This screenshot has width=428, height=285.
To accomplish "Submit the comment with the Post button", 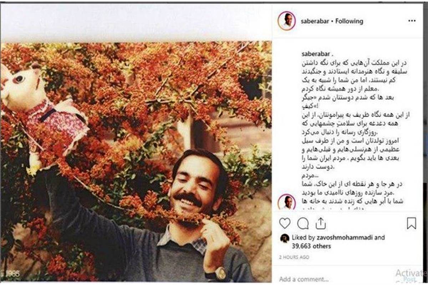I will coord(409,279).
